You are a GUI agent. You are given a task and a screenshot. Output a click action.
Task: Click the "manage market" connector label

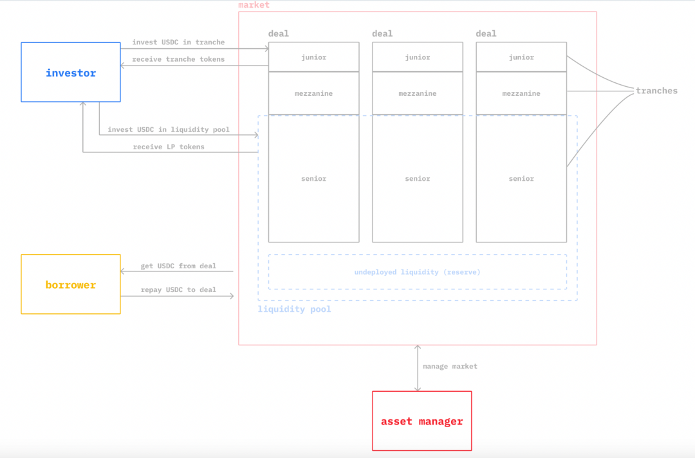click(x=450, y=367)
